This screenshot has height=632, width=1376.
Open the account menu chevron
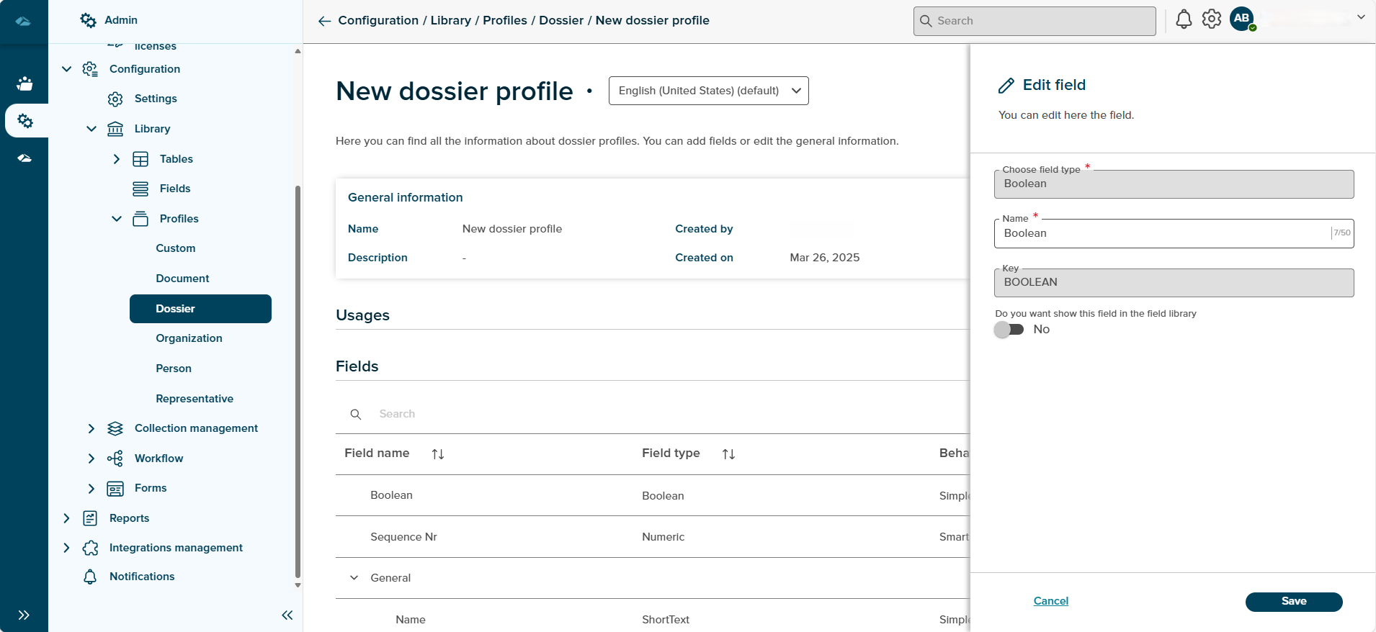(1361, 17)
